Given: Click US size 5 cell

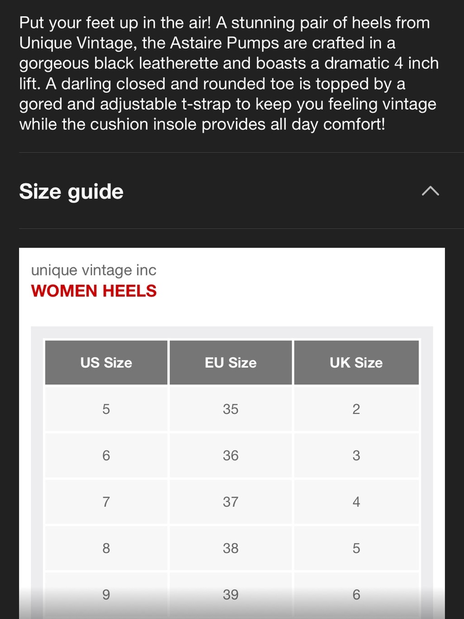Looking at the screenshot, I should [106, 409].
